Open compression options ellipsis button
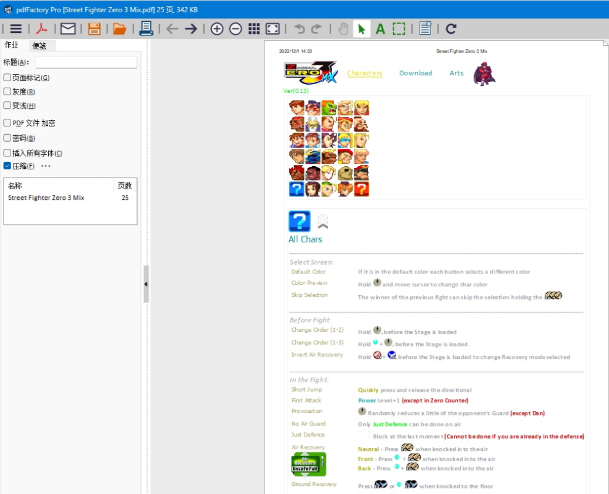Screen dimensions: 609x494 46,166
